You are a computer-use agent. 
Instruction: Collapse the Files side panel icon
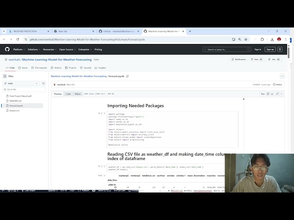(x=5, y=76)
